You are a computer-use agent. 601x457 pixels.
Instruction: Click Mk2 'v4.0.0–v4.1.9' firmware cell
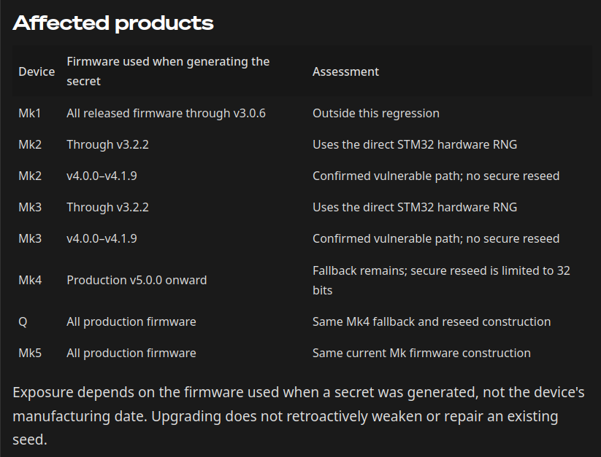tap(102, 176)
